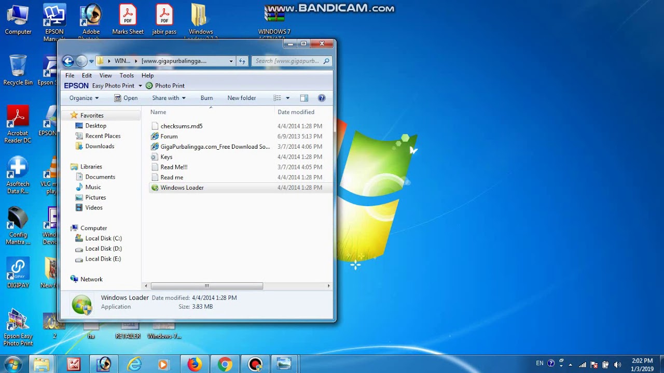Click Computer in the navigation pane

click(x=93, y=228)
